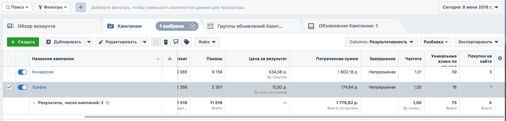Viewport: 506px width, 121px height.
Task: Click the Частота column header
Action: [411, 59]
